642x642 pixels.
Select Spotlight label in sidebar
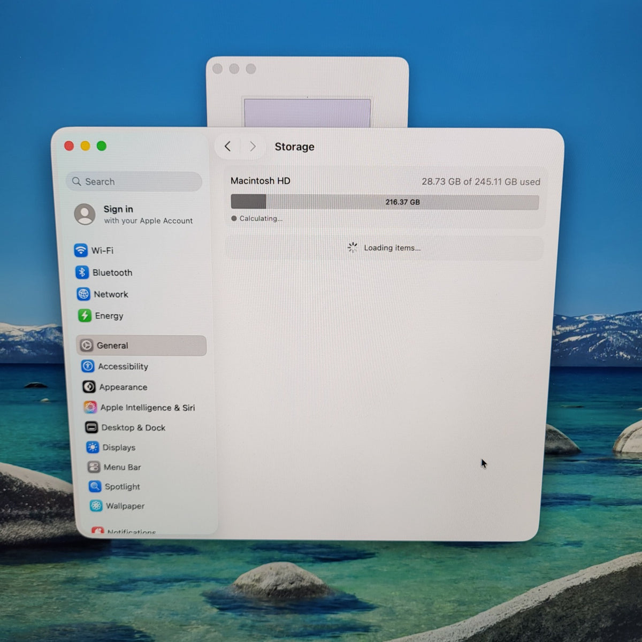pos(123,486)
